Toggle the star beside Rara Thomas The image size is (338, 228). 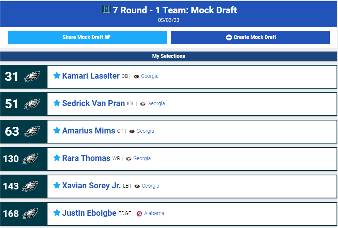coord(57,158)
